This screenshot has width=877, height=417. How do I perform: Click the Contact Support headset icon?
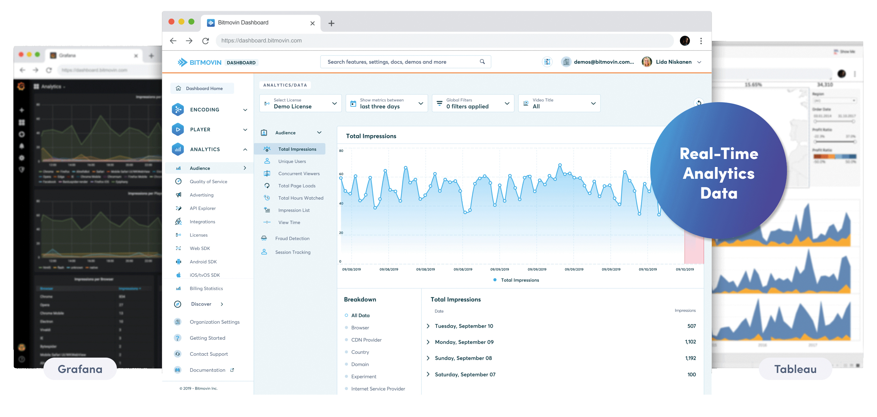point(177,354)
